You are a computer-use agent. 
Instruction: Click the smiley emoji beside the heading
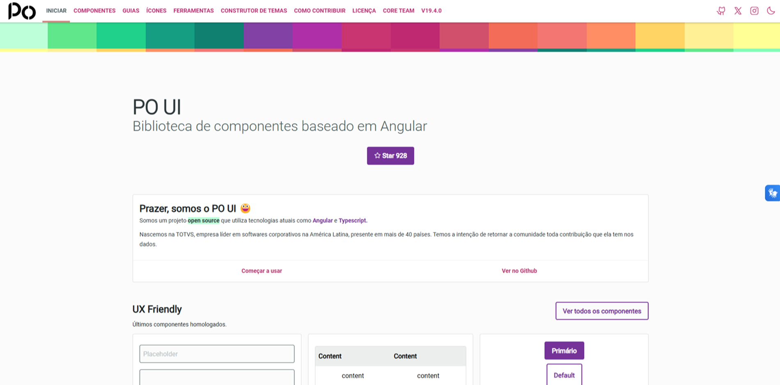tap(245, 208)
